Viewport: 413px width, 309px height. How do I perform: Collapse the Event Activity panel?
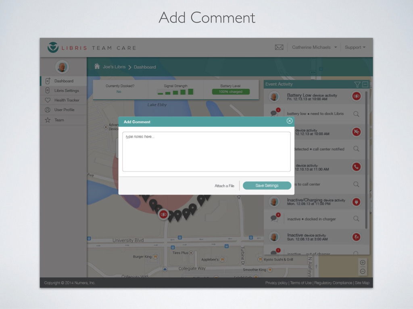coord(365,84)
